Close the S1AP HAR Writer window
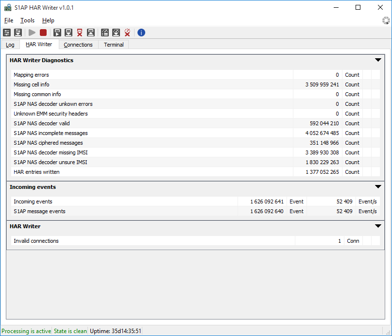This screenshot has height=336, width=392. pos(380,7)
